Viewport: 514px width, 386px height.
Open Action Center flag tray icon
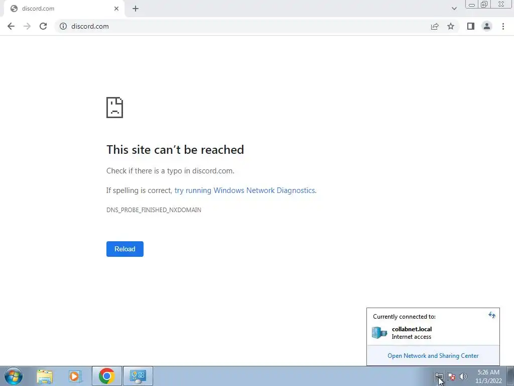tap(451, 376)
